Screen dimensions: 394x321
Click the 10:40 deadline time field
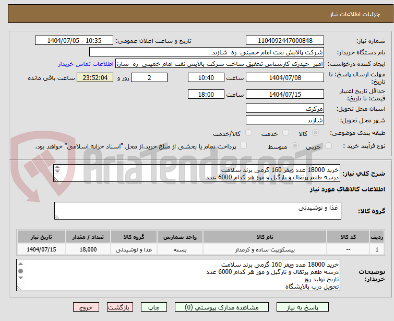click(x=206, y=77)
